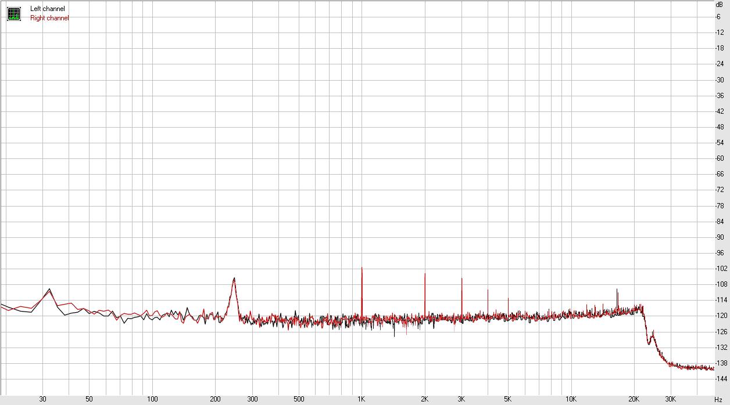The height and width of the screenshot is (405, 730).
Task: Click the 3K frequency label
Action: (x=461, y=399)
